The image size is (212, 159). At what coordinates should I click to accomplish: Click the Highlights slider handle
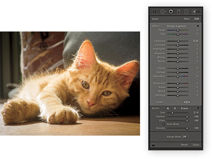click(x=178, y=49)
